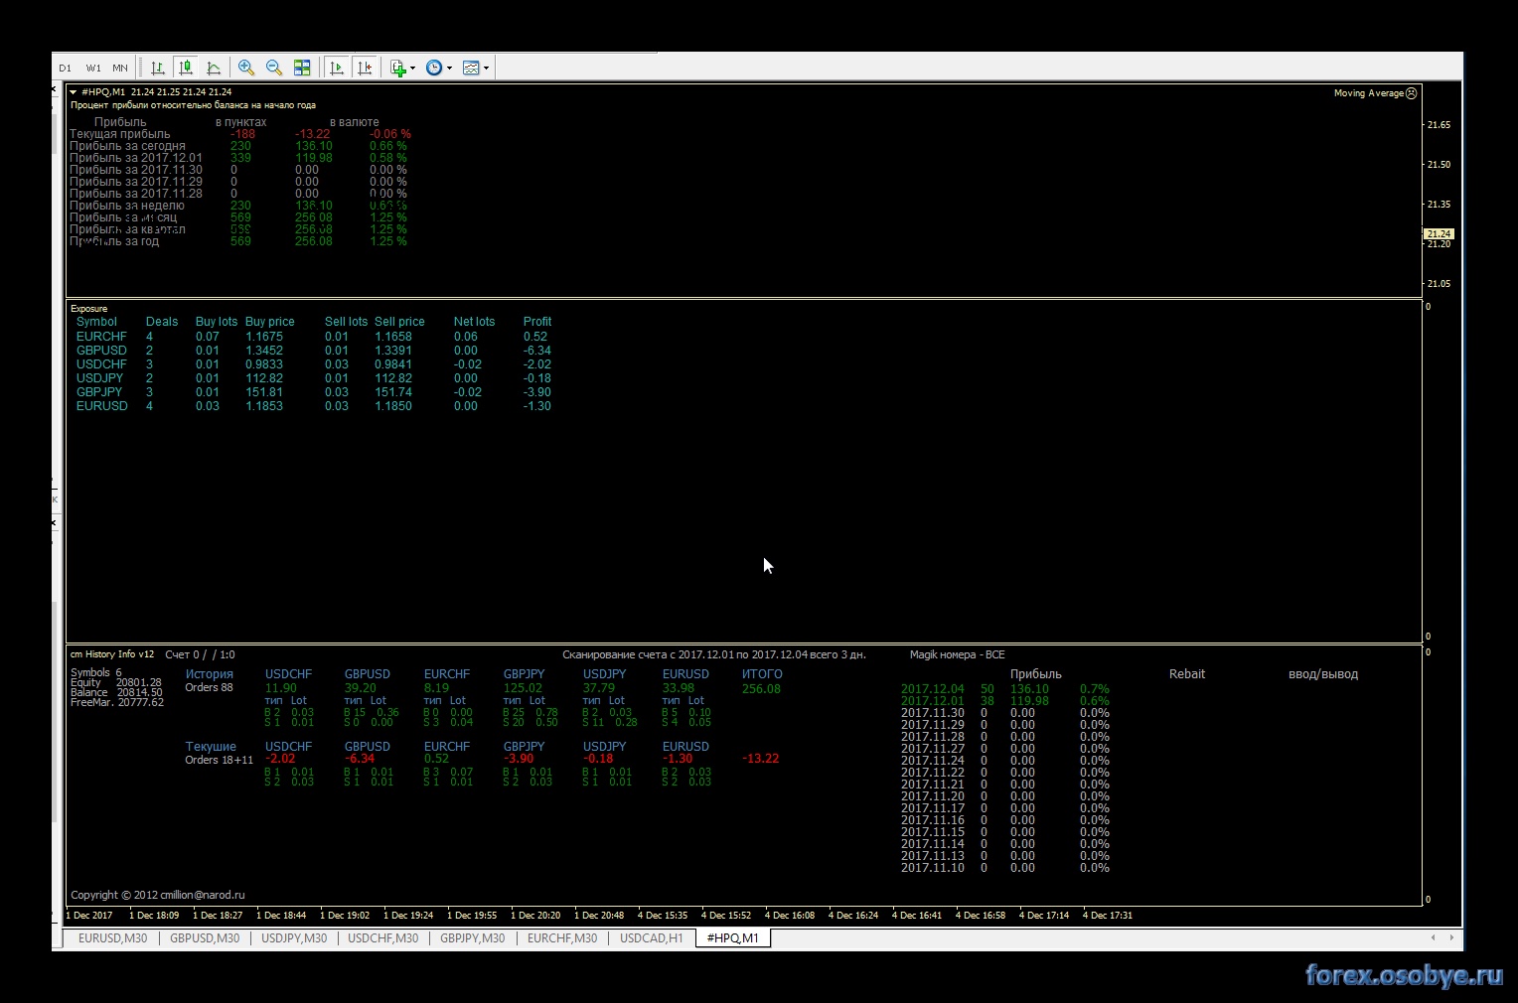The width and height of the screenshot is (1518, 1003).
Task: Toggle chart auto scroll
Action: [x=337, y=68]
